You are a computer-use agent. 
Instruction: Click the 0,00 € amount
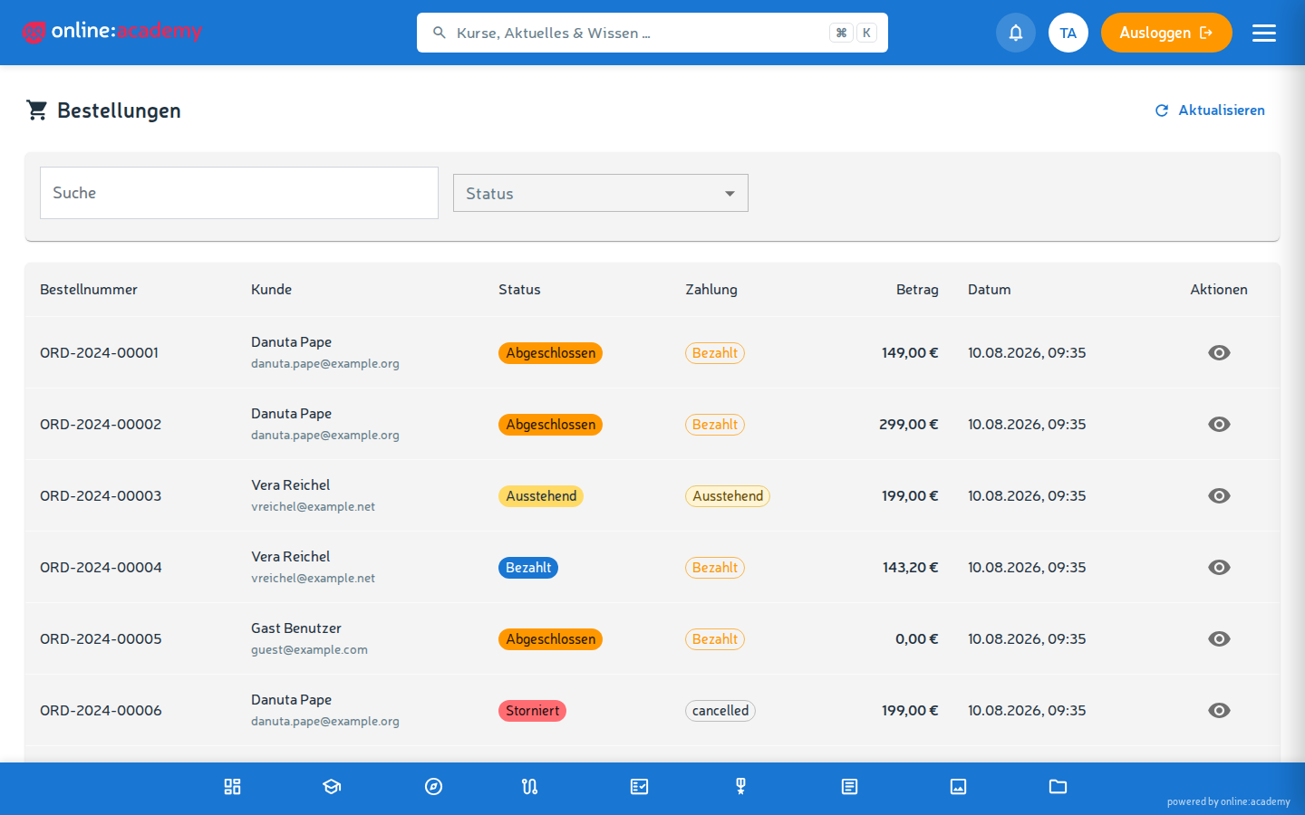click(916, 638)
